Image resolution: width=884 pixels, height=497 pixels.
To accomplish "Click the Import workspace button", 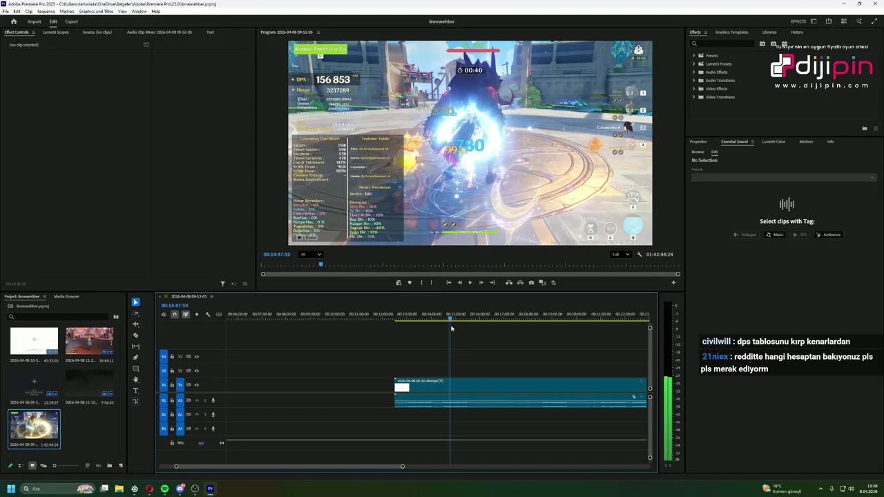I will point(34,21).
